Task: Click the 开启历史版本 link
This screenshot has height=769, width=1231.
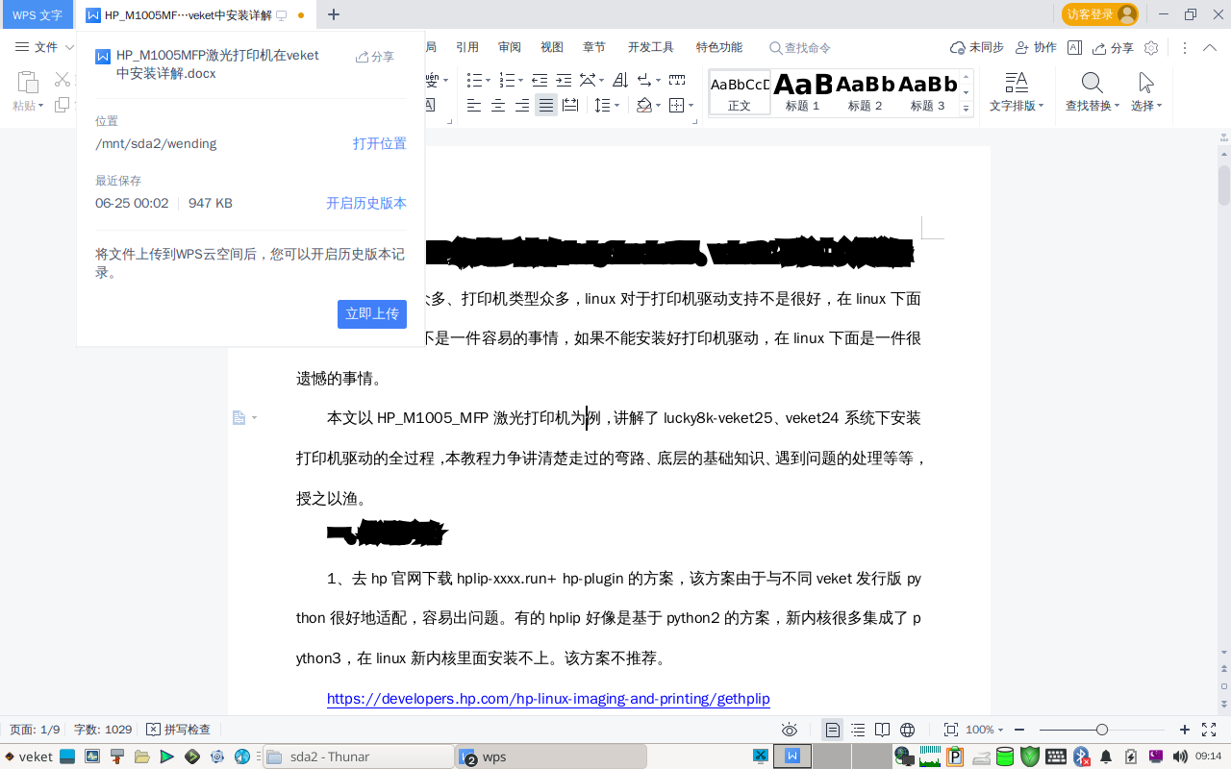Action: click(365, 203)
